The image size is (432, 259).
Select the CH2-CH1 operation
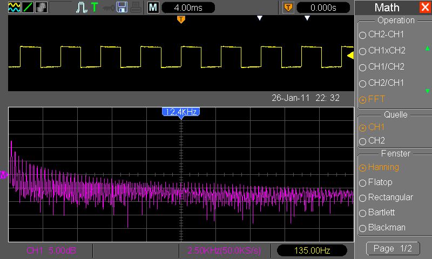tap(382, 35)
